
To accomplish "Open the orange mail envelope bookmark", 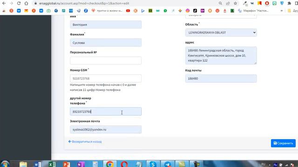I will coord(26,11).
